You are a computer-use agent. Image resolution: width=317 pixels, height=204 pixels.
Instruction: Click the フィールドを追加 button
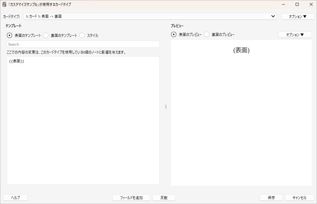pyautogui.click(x=131, y=198)
